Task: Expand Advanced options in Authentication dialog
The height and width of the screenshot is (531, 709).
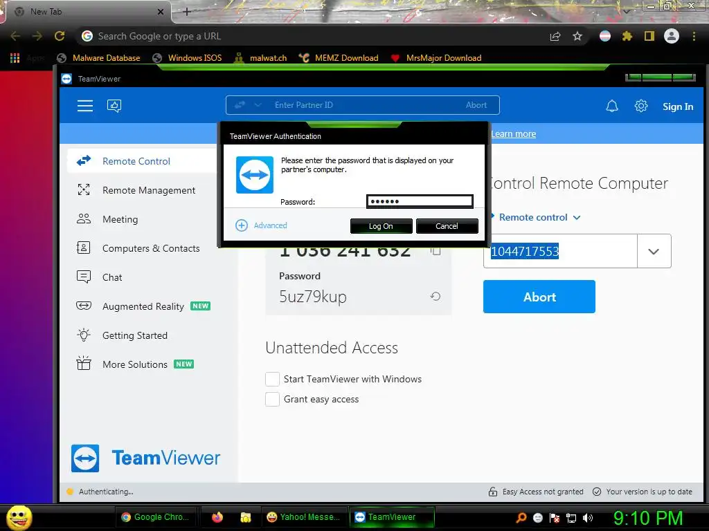Action: pos(261,225)
